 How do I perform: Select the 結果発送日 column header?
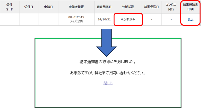(151, 7)
